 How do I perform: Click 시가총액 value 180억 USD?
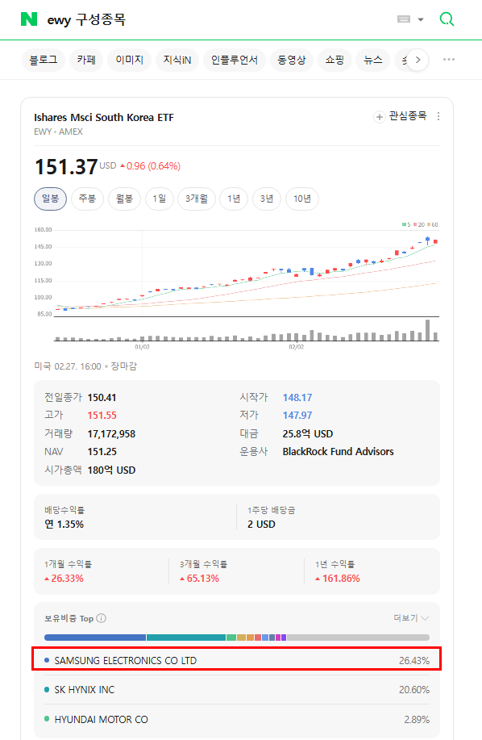point(112,470)
